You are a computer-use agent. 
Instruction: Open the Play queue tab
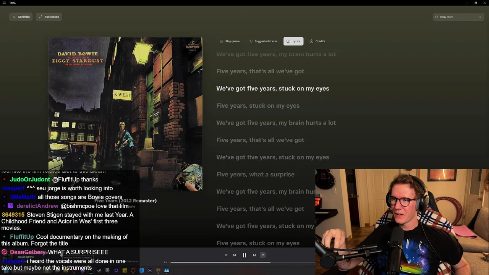[x=230, y=41]
